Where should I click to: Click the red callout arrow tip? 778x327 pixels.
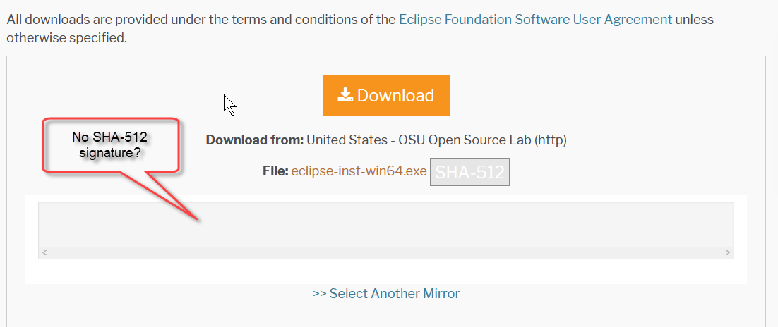point(196,218)
